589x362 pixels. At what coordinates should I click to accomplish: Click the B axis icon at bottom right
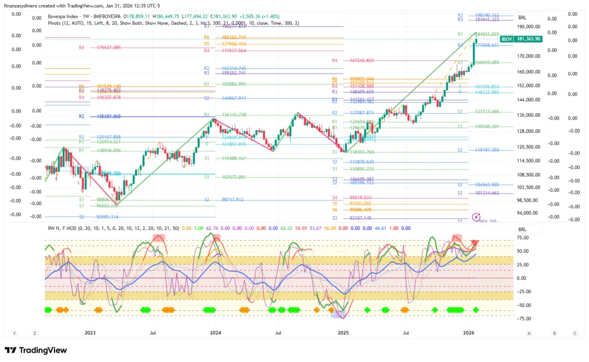pyautogui.click(x=554, y=333)
